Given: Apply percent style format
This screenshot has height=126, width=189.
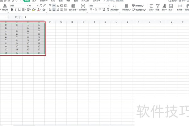Looking at the screenshot, I should 96,9.
